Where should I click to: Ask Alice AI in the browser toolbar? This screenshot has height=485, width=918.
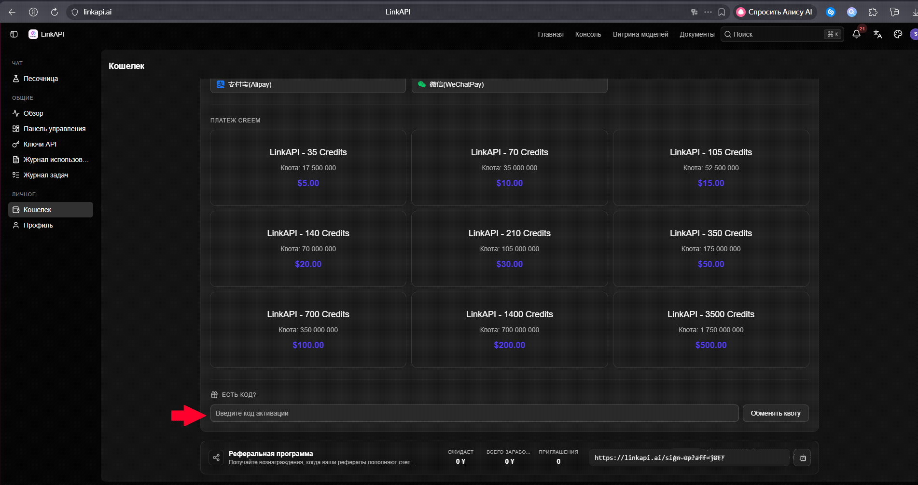pos(775,12)
